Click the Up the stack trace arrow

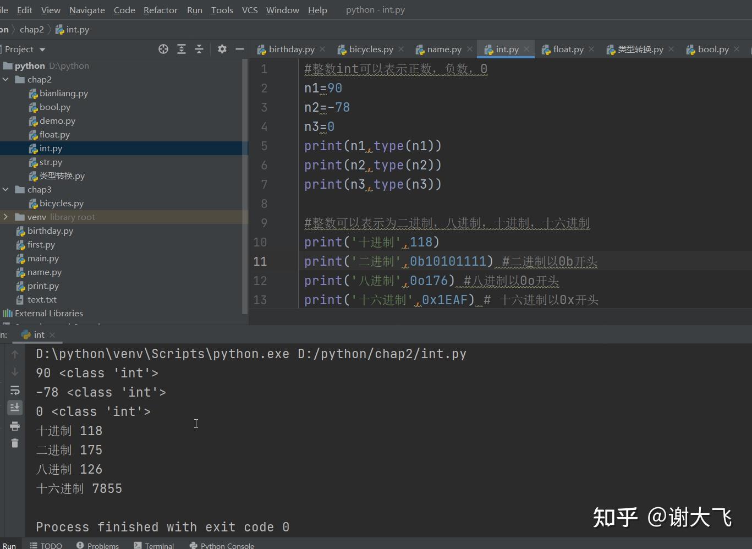15,354
